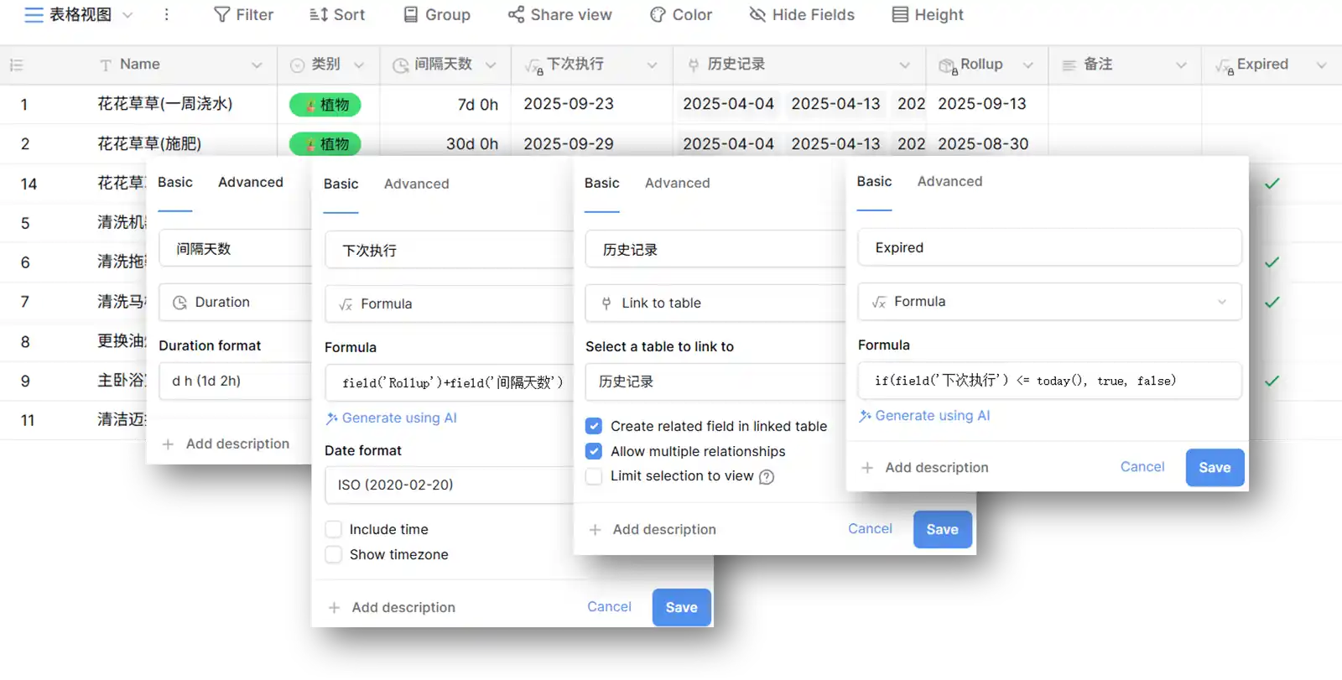Expand the Rollup column header menu
The width and height of the screenshot is (1342, 680).
point(1027,65)
